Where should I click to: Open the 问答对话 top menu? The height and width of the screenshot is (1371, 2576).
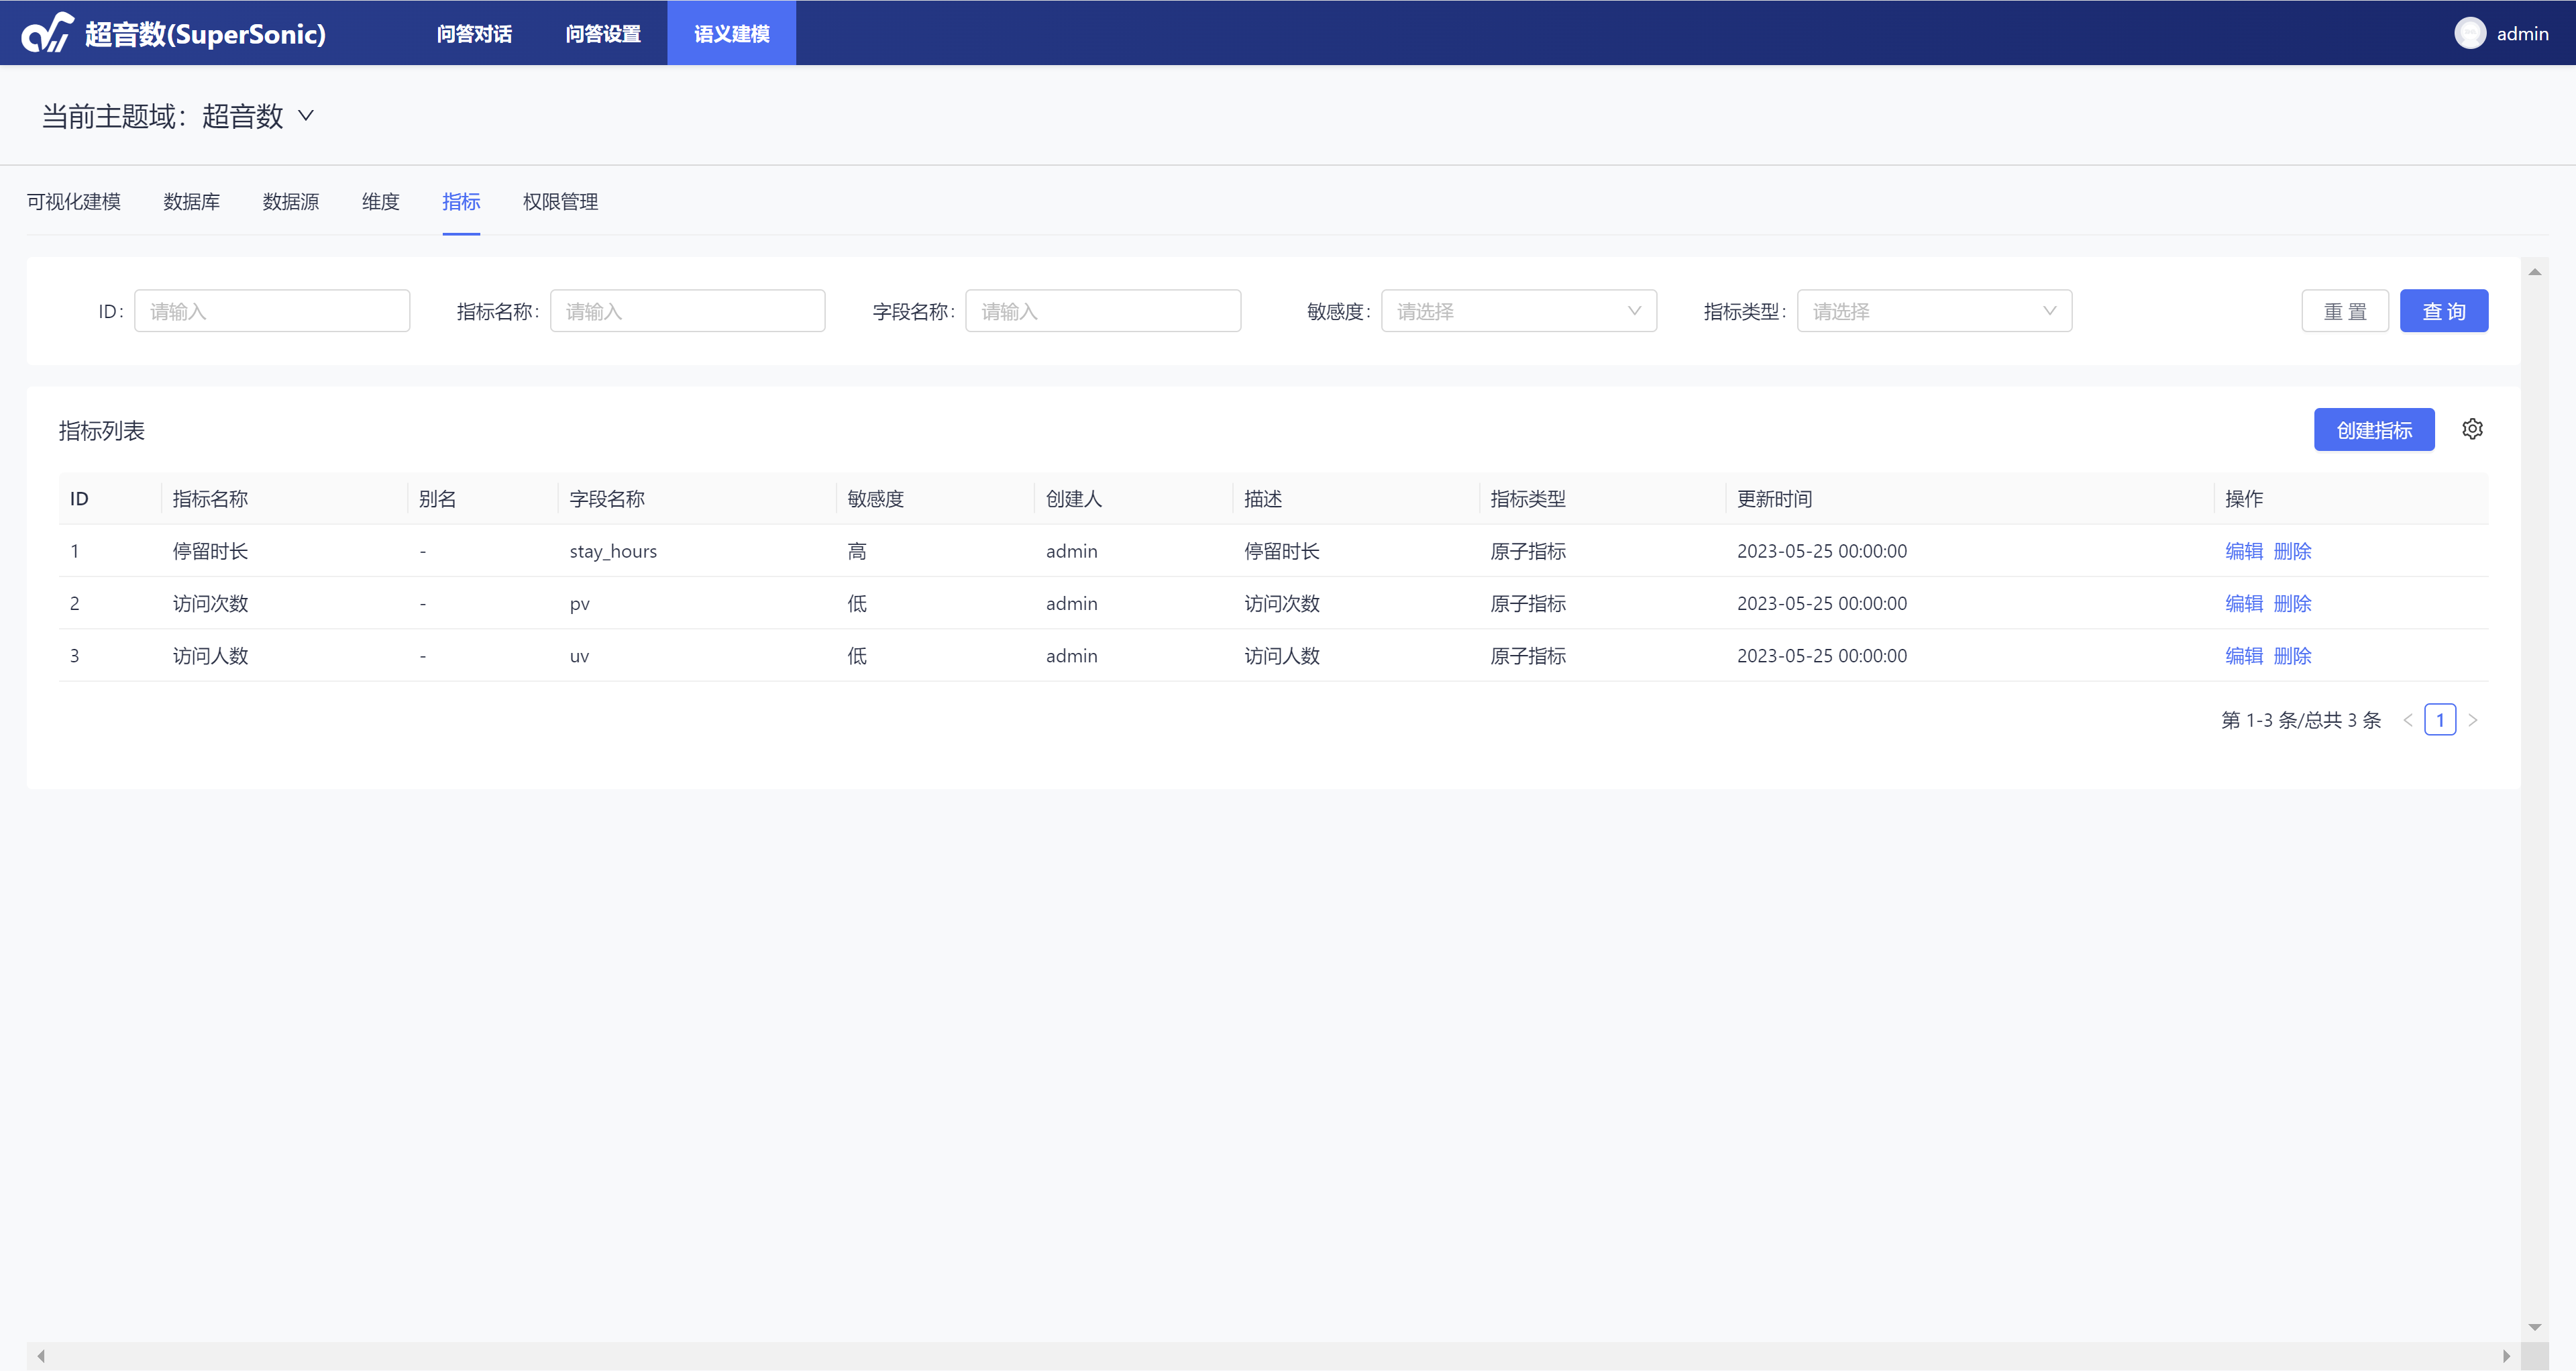click(474, 34)
